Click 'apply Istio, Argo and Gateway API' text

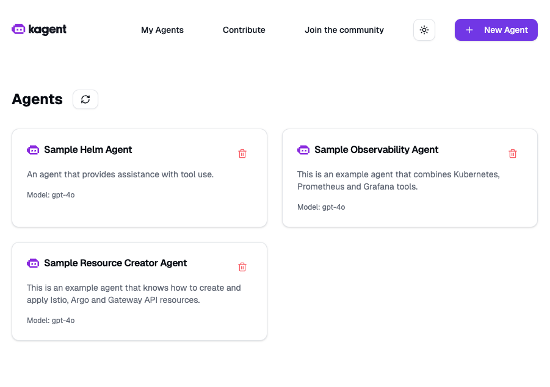pyautogui.click(x=114, y=300)
